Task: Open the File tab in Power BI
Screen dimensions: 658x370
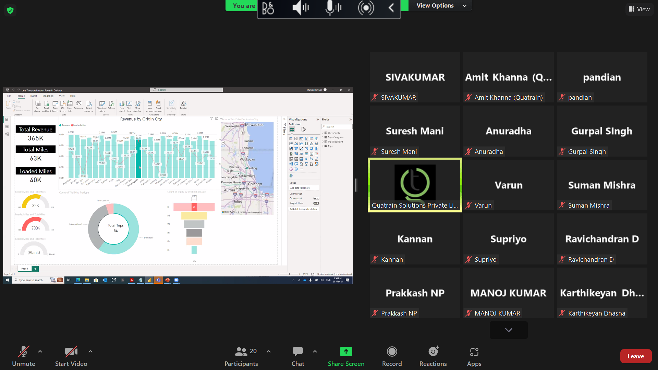Action: 9,96
